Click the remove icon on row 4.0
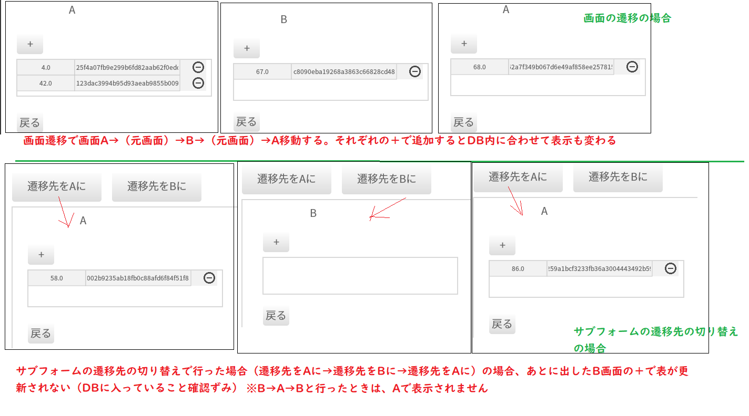The image size is (749, 416). coord(198,67)
